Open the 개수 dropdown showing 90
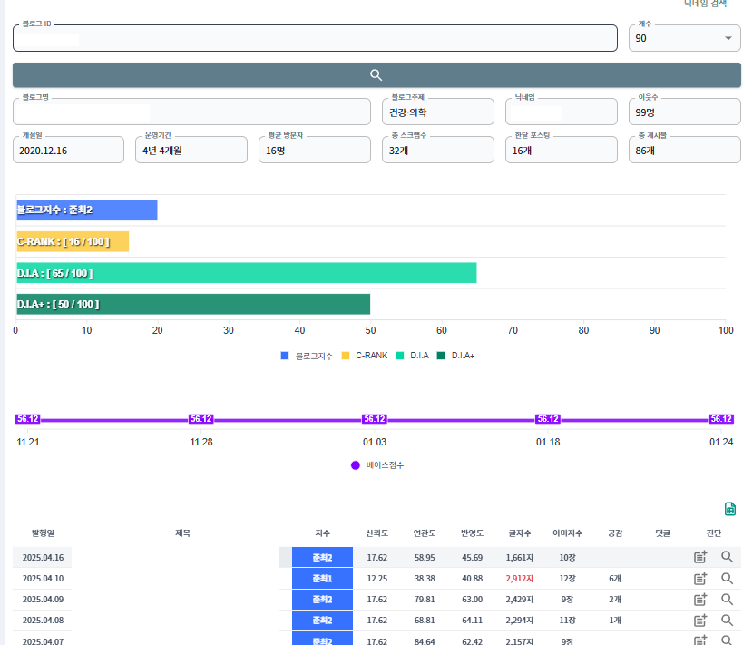The width and height of the screenshot is (743, 645). [x=684, y=38]
